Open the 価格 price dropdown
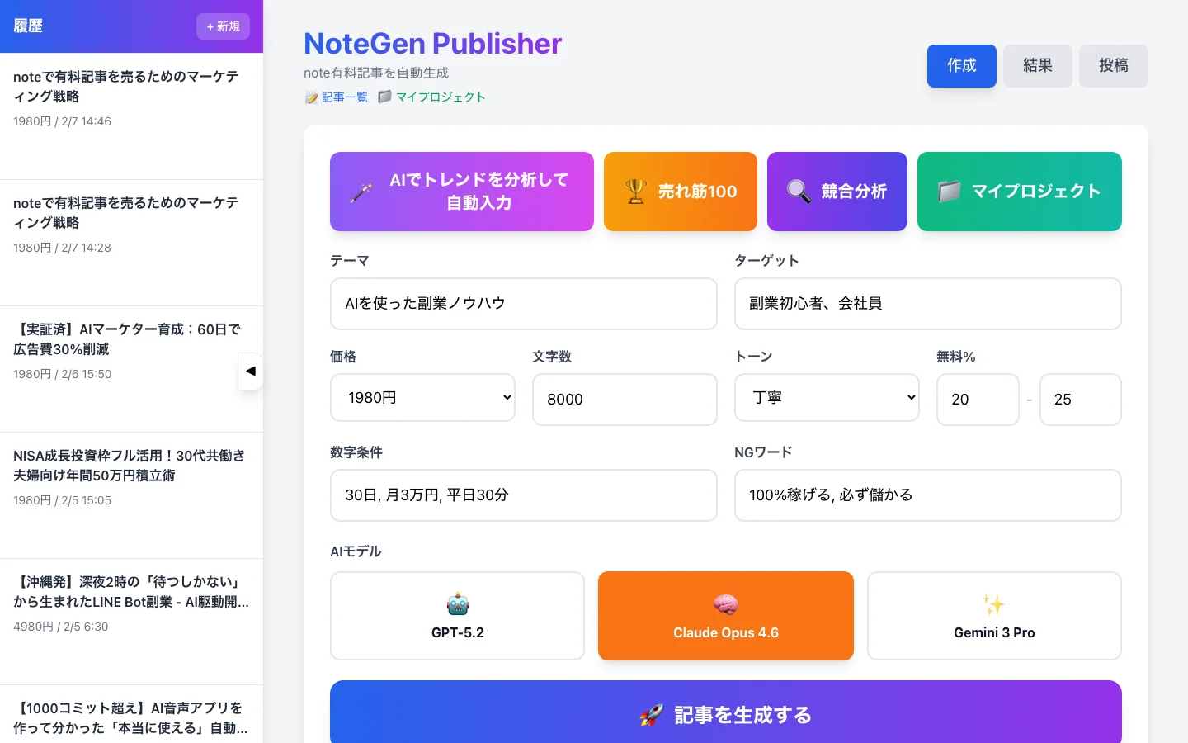The image size is (1188, 743). click(x=422, y=397)
